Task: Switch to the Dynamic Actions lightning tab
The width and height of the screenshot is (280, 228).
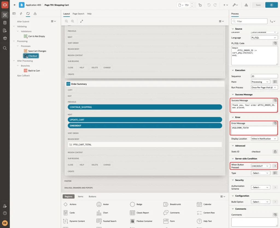Action: point(21,14)
